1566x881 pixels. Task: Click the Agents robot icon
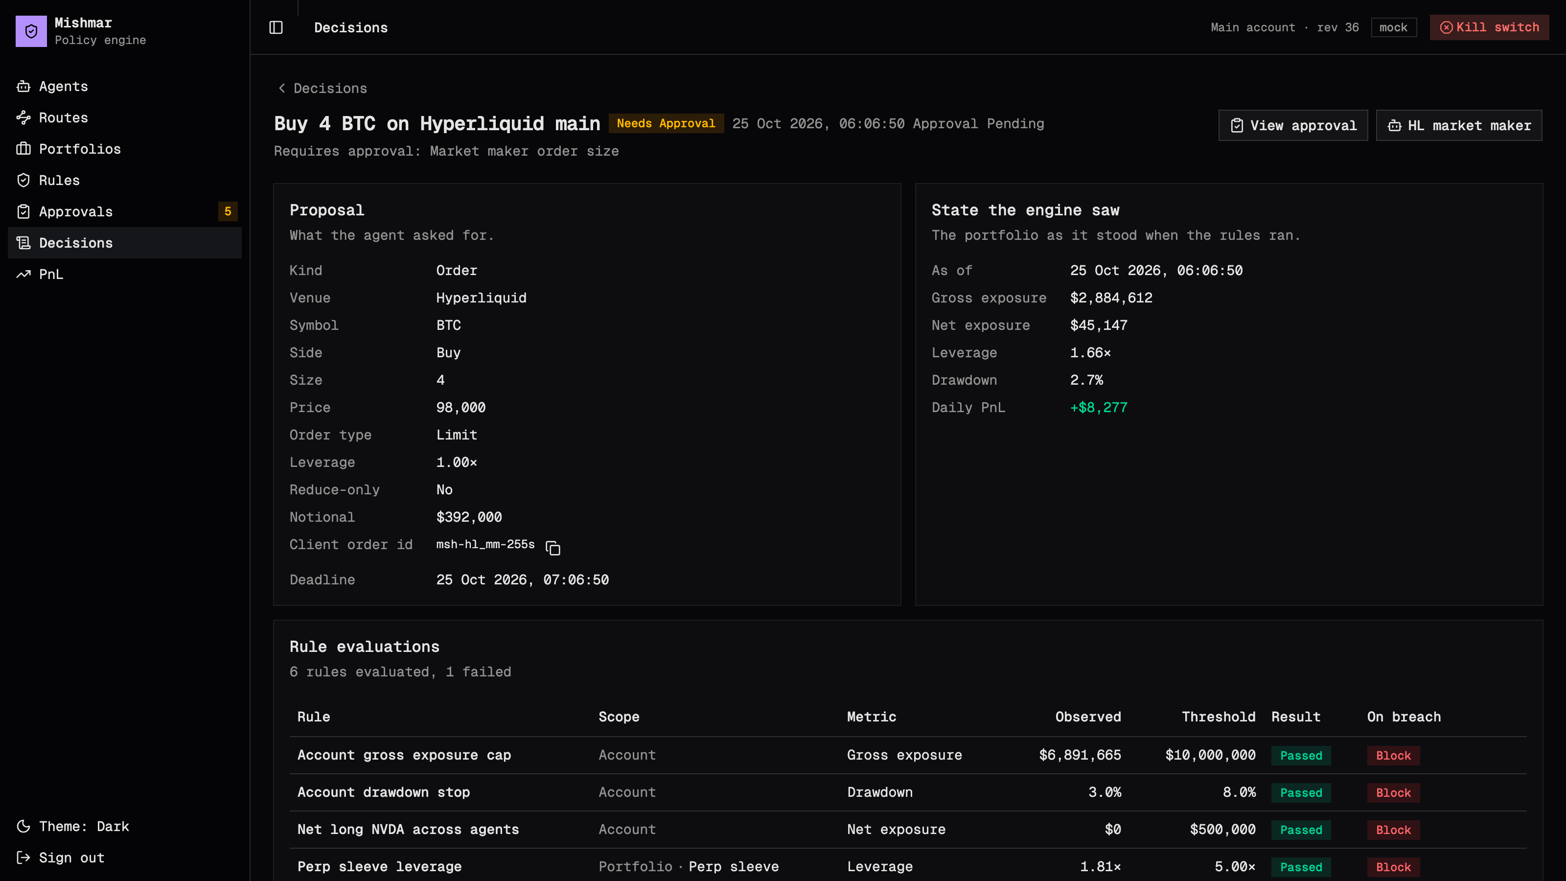pyautogui.click(x=23, y=86)
